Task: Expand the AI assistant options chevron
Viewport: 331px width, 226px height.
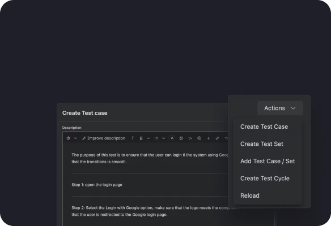Action: 75,138
